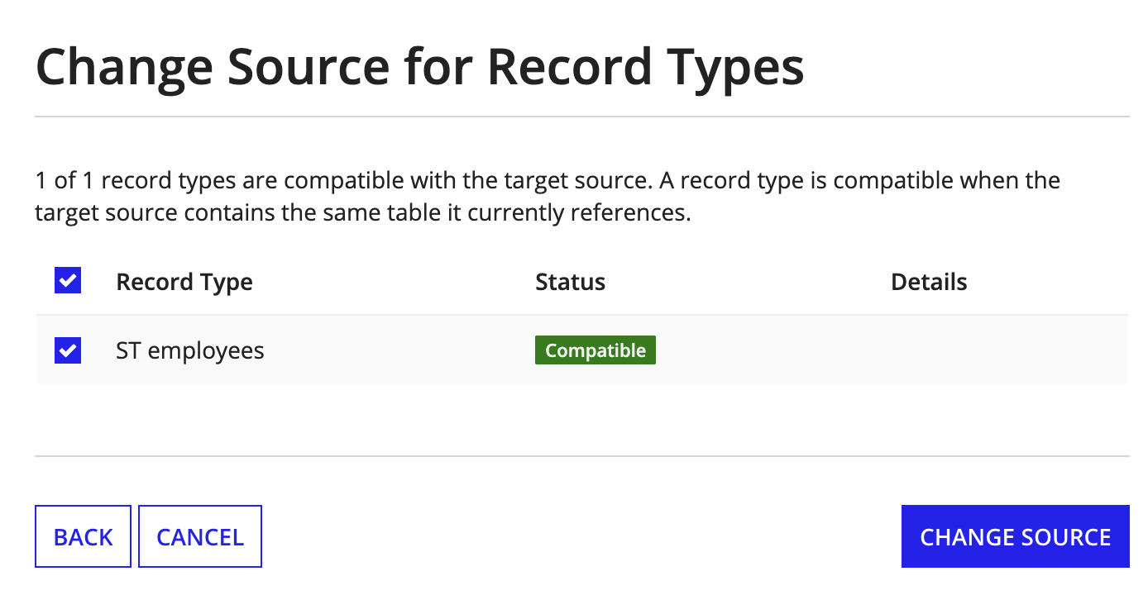Uncheck the ST employees record type checkbox
The image size is (1148, 595).
68,350
